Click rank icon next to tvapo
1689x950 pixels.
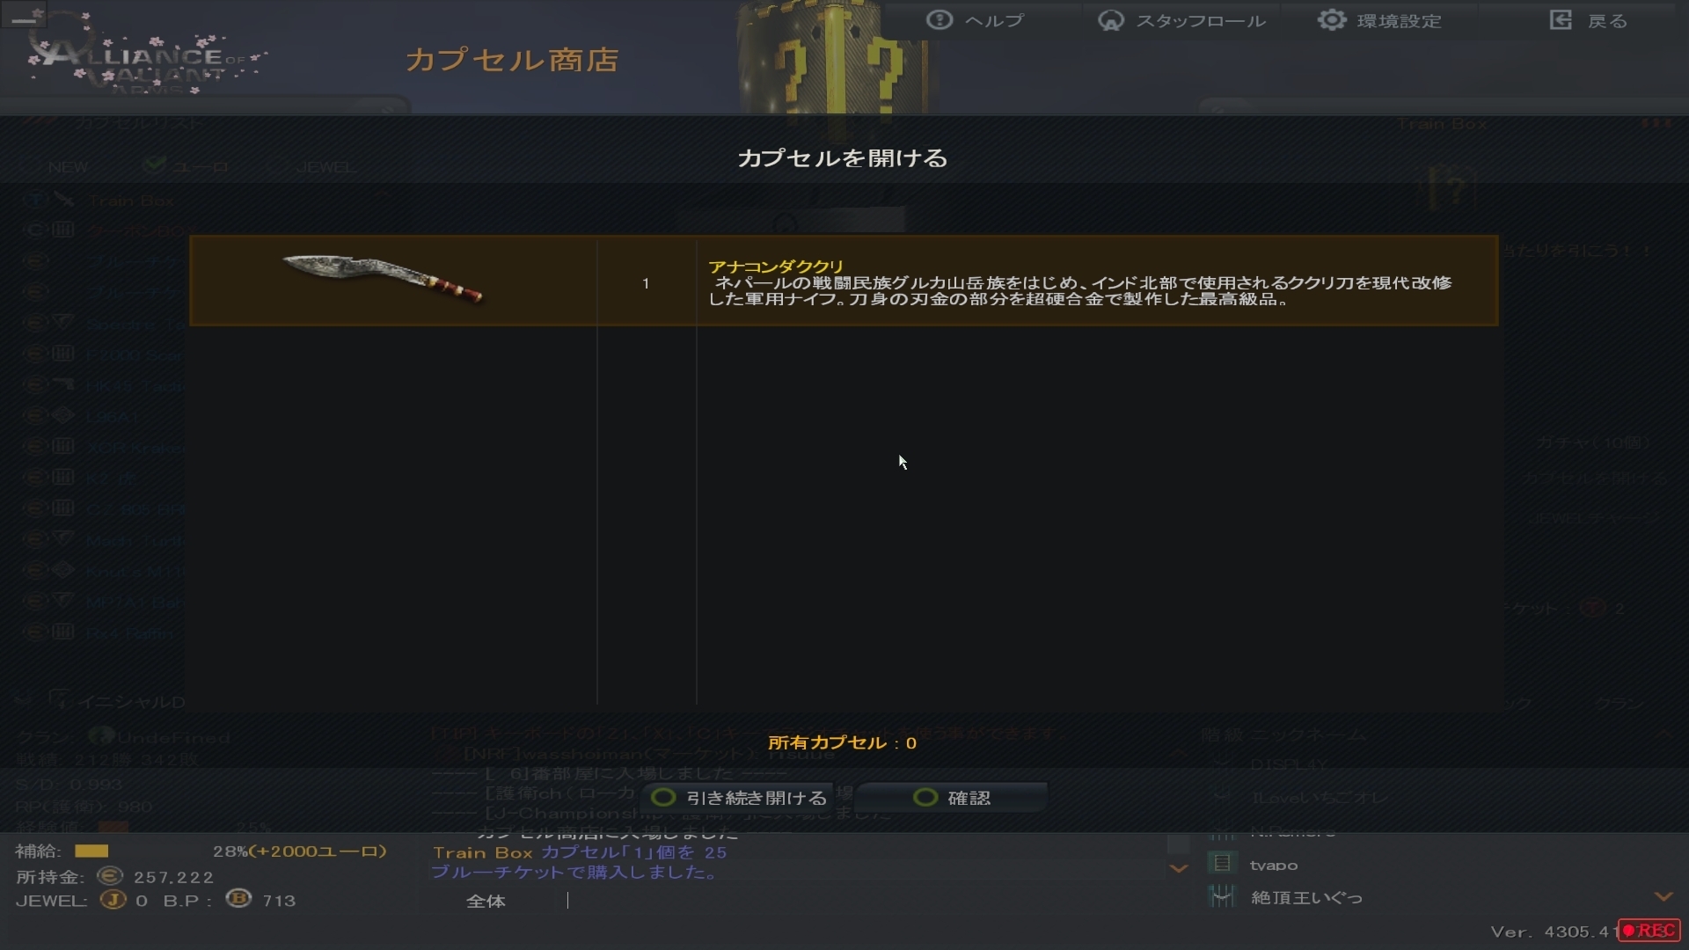1222,863
